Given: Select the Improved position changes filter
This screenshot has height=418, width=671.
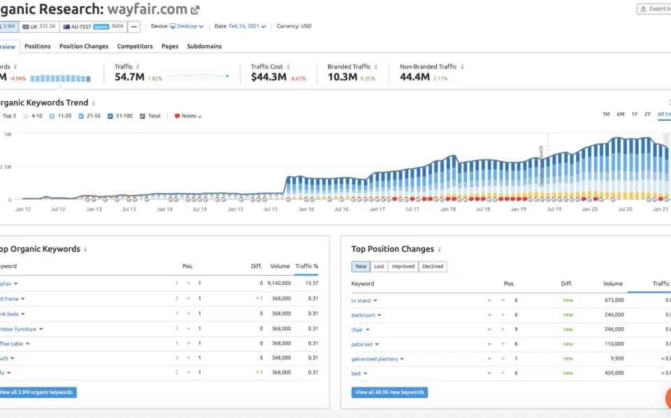Looking at the screenshot, I should 403,266.
